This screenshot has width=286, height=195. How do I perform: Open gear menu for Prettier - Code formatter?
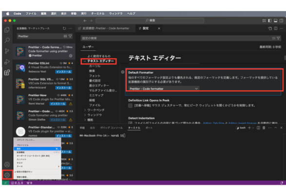coord(71,56)
